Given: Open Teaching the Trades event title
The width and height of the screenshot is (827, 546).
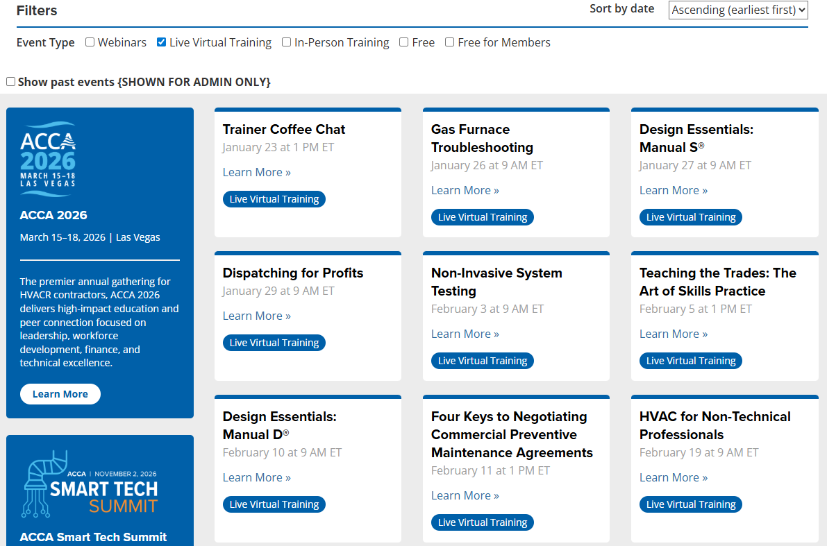Looking at the screenshot, I should click(x=717, y=282).
